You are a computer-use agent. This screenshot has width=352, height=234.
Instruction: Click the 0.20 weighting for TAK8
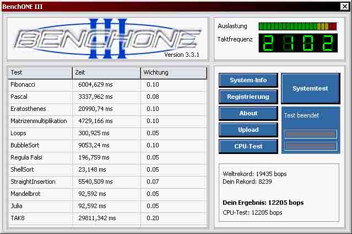tap(153, 219)
